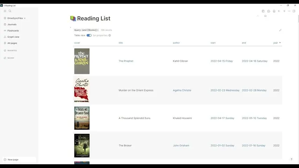Screen dimensions: 299x168
Task: Open The Broker cover thumbnail
Action: coord(82,146)
